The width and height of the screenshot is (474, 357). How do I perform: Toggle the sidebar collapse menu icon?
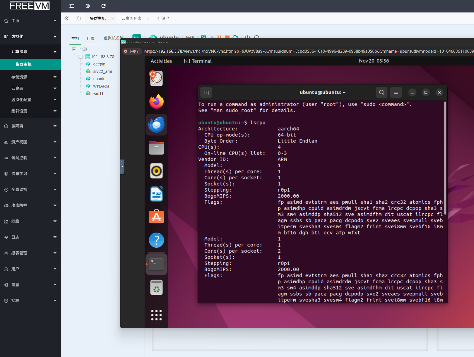click(72, 6)
